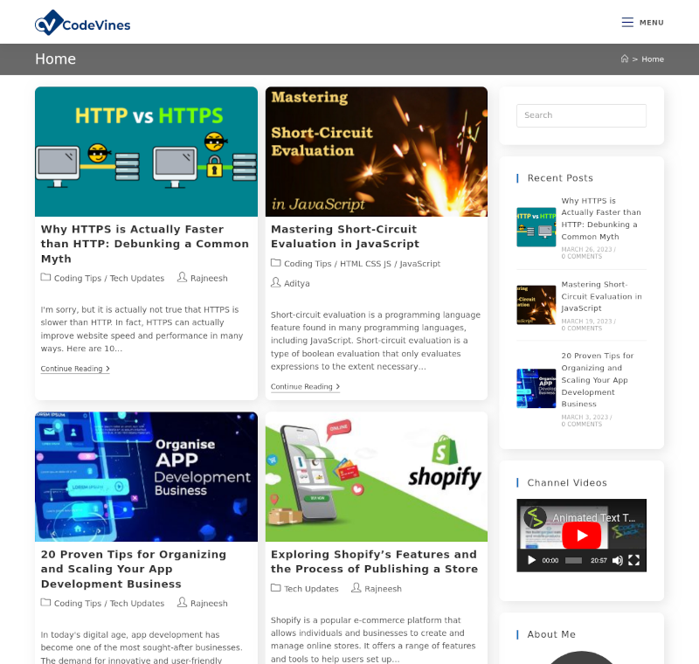Mute the channel video audio
This screenshot has height=664, width=699.
pyautogui.click(x=618, y=560)
